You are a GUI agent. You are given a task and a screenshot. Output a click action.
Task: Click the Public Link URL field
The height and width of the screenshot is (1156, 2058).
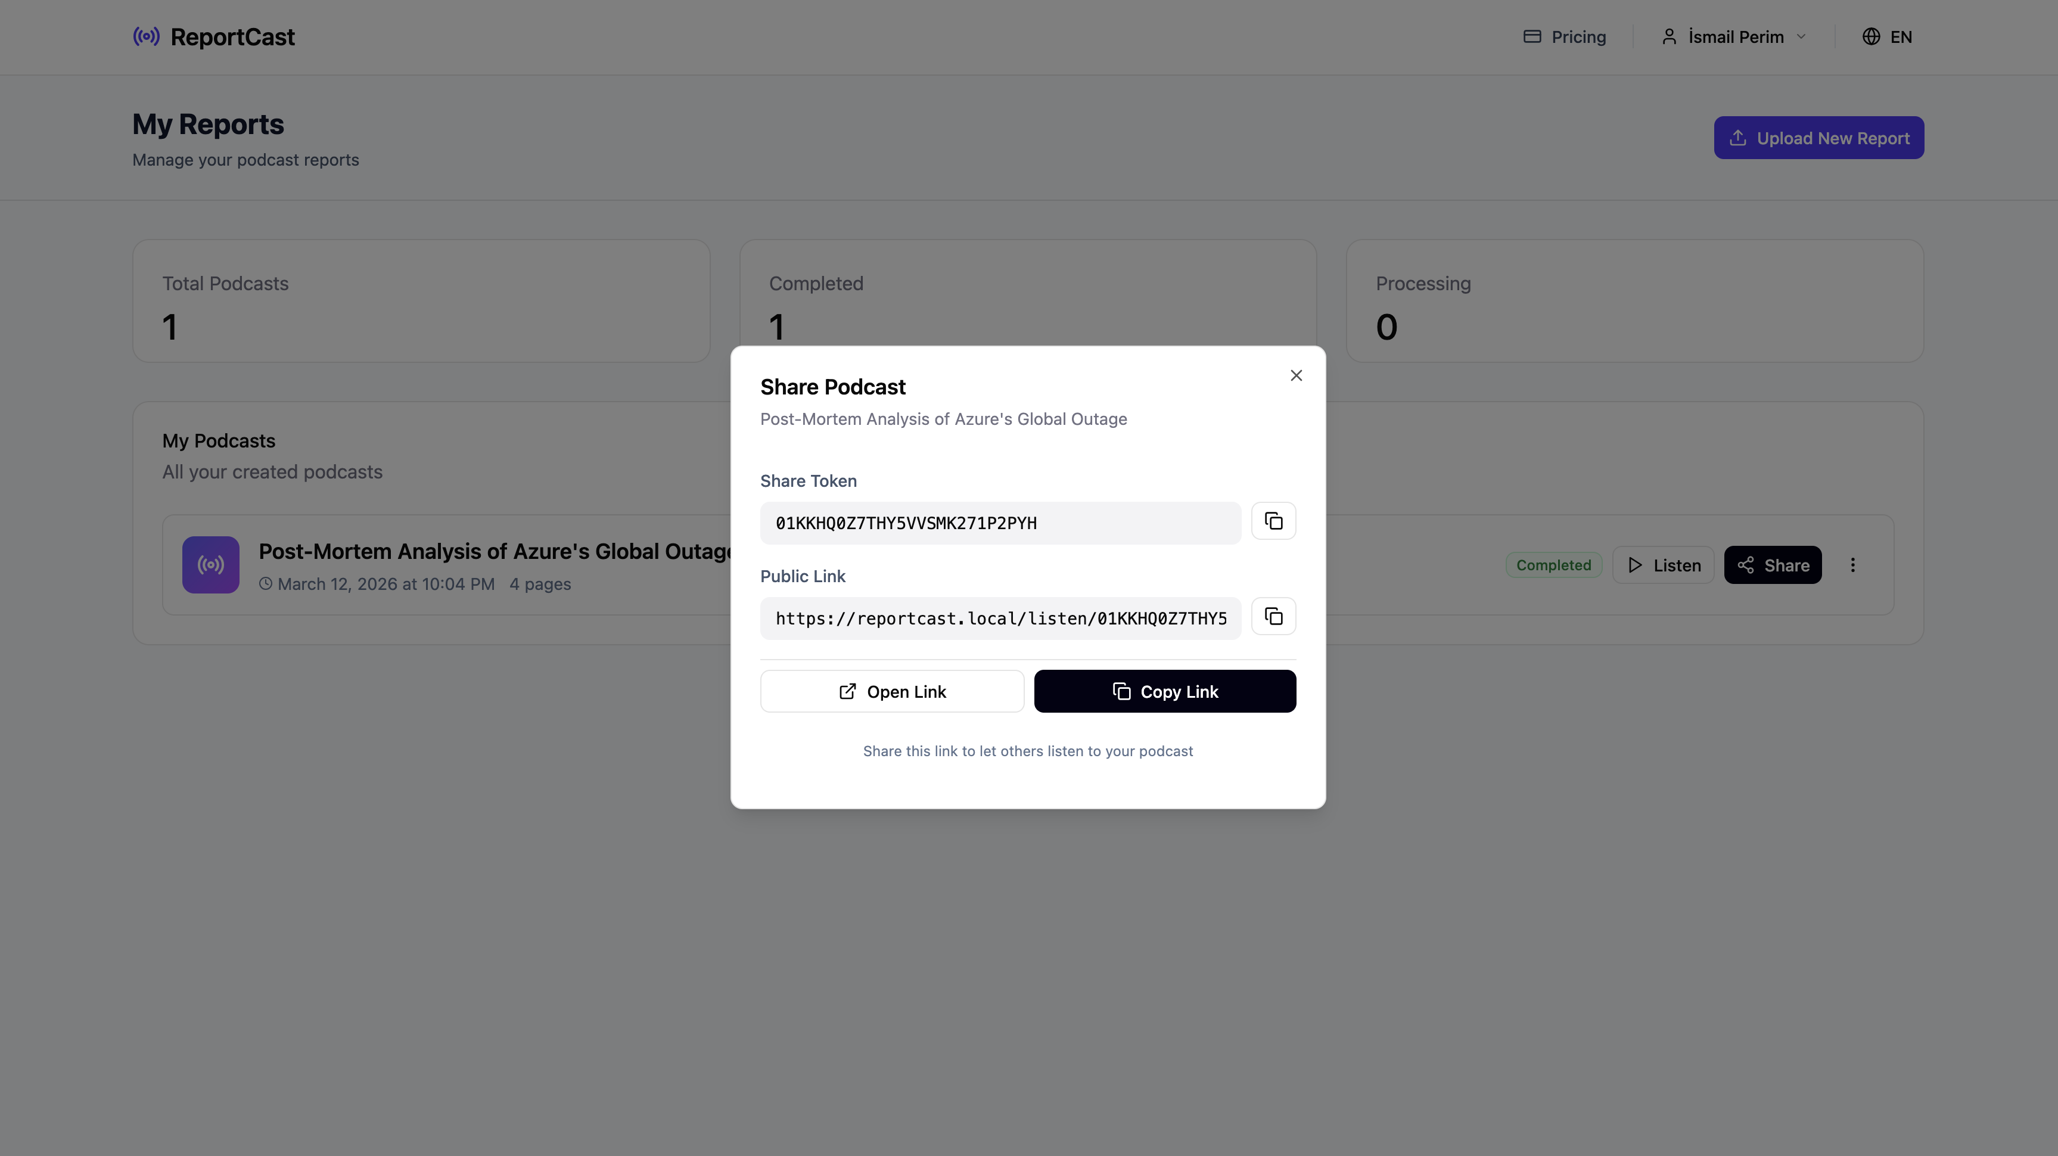999,619
